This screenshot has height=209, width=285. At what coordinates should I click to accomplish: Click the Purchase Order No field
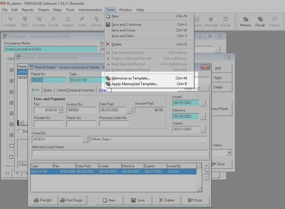tap(114, 124)
